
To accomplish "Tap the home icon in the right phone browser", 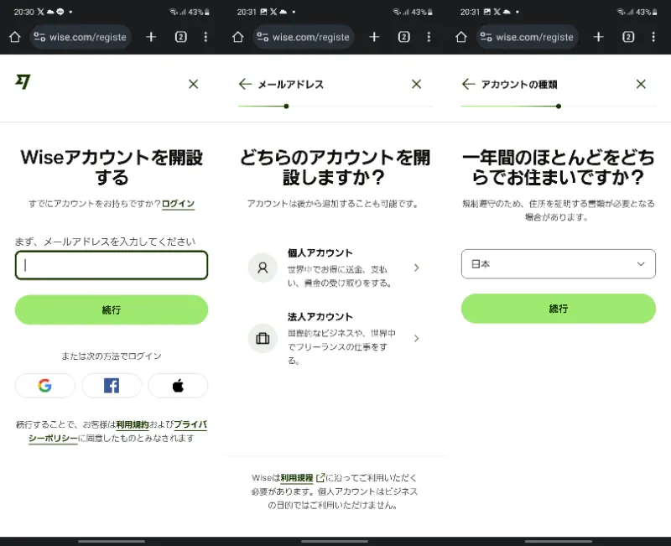I will 460,37.
